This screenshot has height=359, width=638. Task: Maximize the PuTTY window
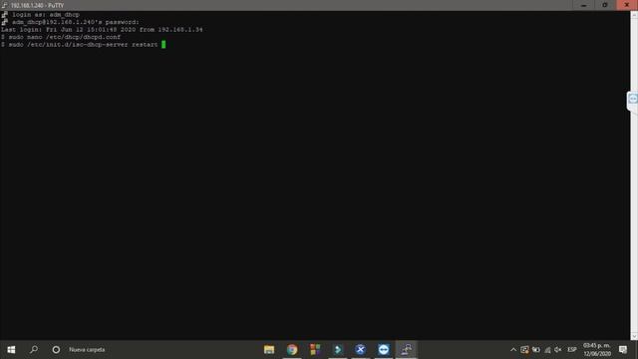pyautogui.click(x=605, y=5)
